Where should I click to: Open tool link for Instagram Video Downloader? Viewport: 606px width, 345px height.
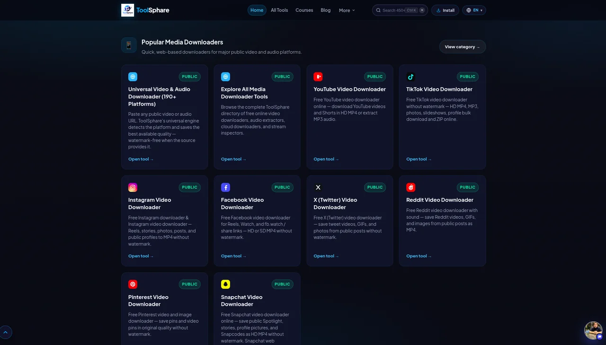(x=141, y=256)
